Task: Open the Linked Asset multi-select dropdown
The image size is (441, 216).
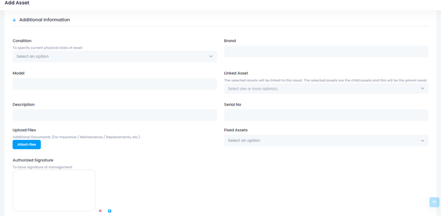Action: click(326, 88)
